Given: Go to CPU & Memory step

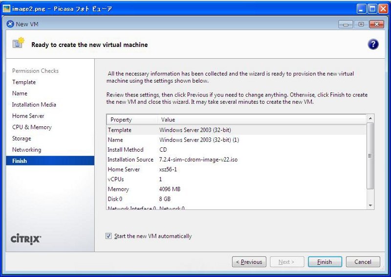Looking at the screenshot, I should (32, 127).
